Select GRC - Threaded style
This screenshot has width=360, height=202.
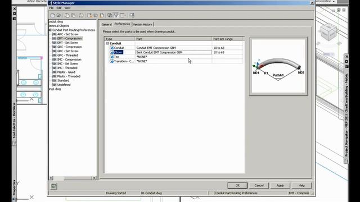coord(67,55)
